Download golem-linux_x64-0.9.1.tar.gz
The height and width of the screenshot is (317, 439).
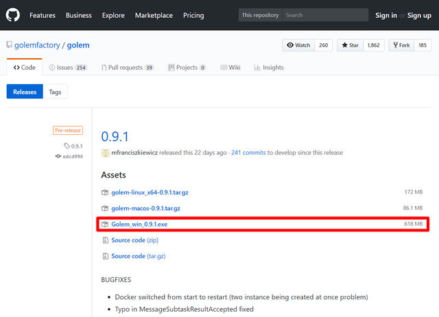tap(150, 192)
